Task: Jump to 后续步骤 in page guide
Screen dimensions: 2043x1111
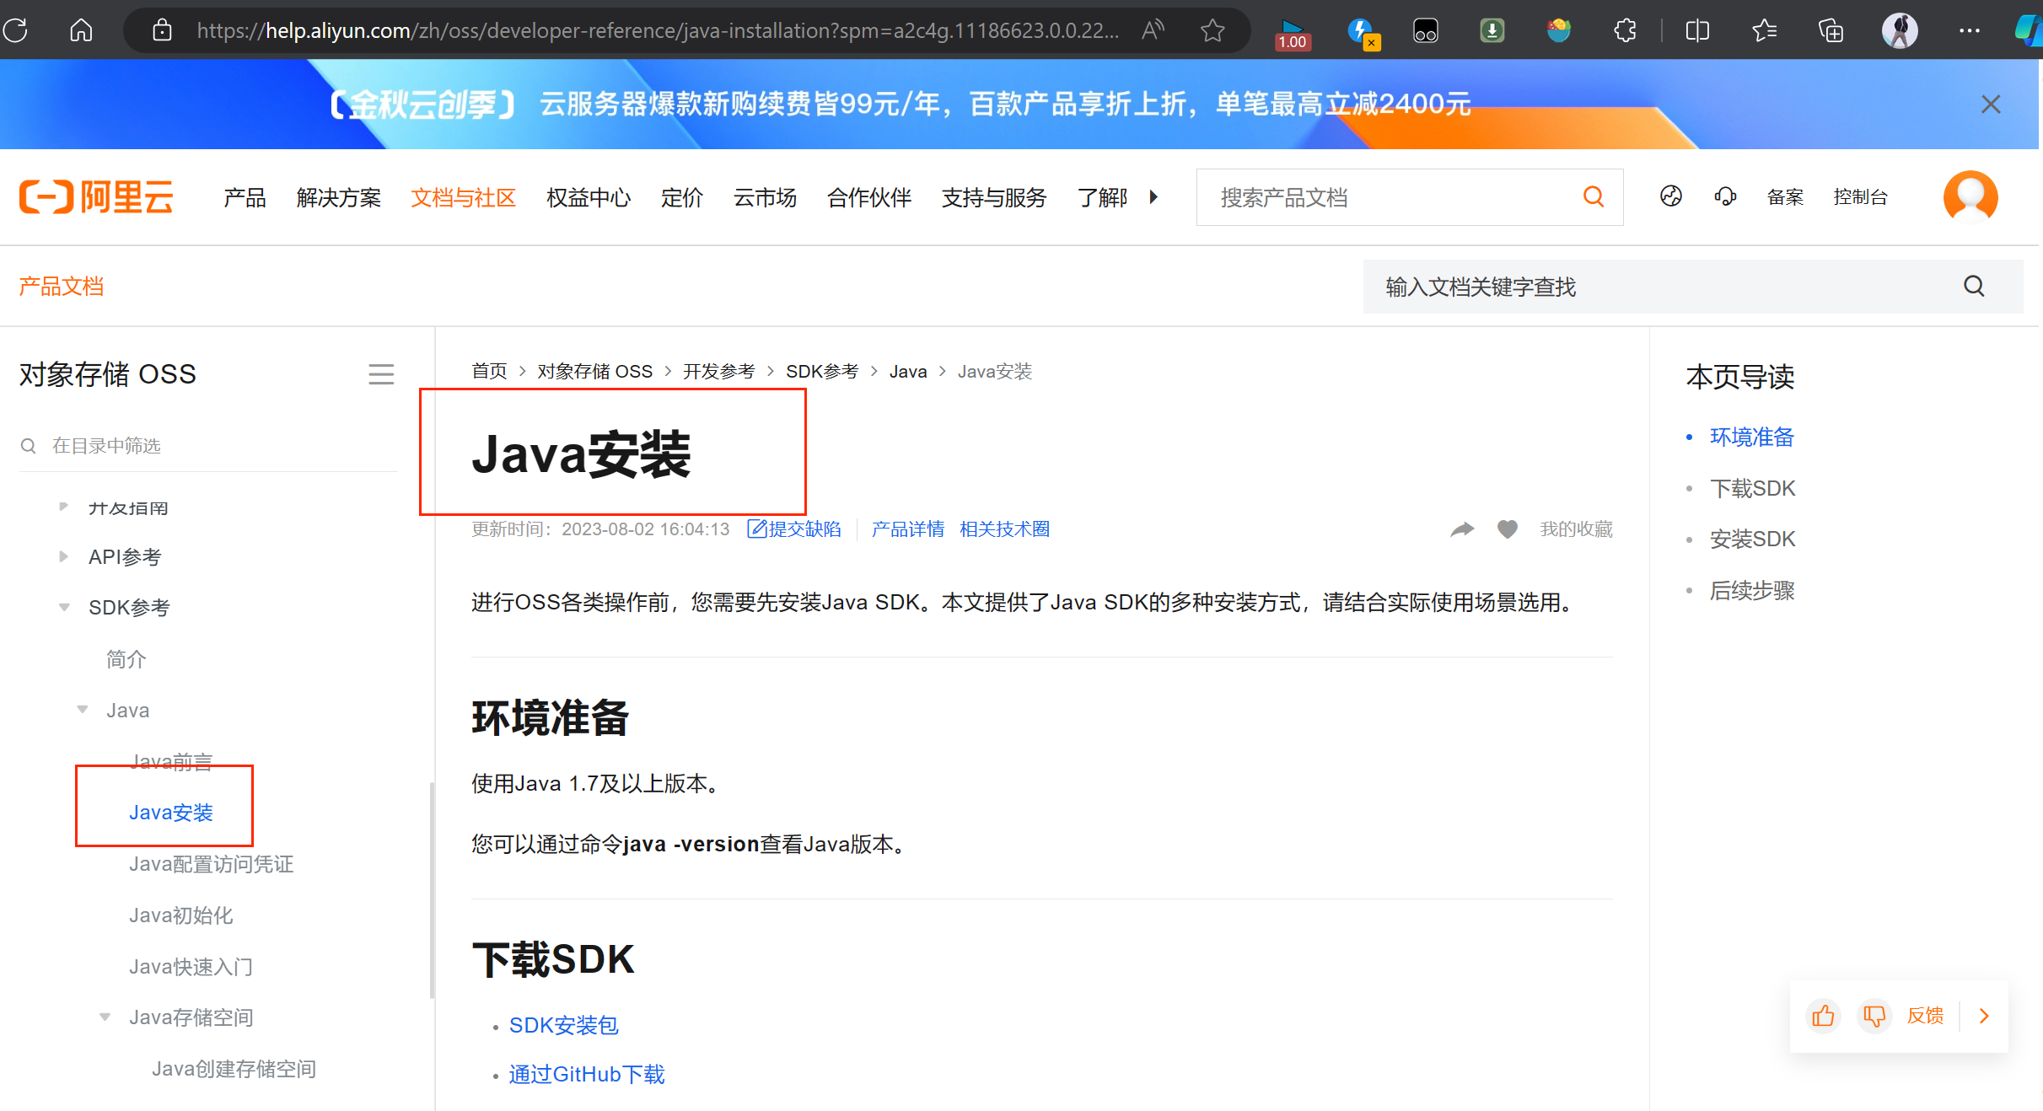Action: (x=1752, y=591)
